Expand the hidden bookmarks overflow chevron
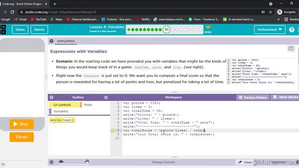The height and width of the screenshot is (168, 299). [x=278, y=19]
